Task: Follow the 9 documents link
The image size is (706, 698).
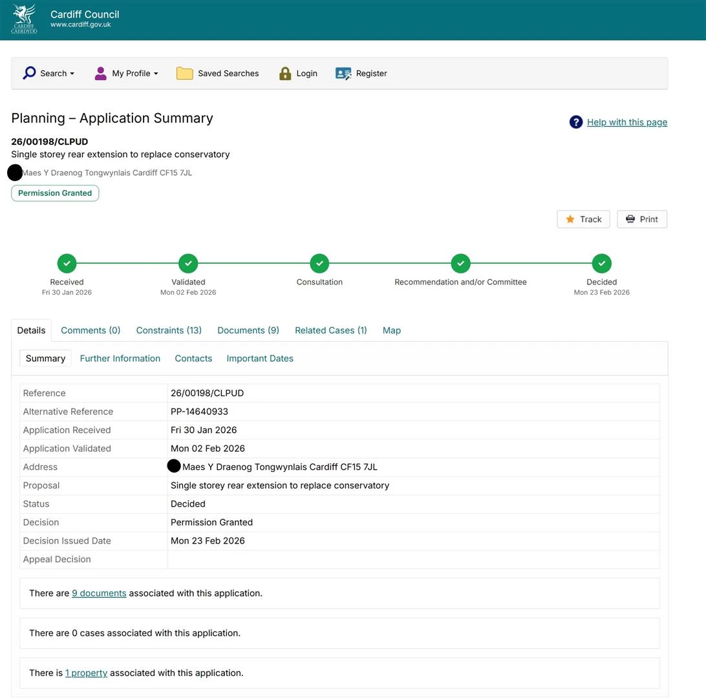Action: [99, 593]
